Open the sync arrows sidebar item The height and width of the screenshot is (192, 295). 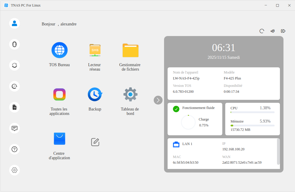(x=14, y=65)
